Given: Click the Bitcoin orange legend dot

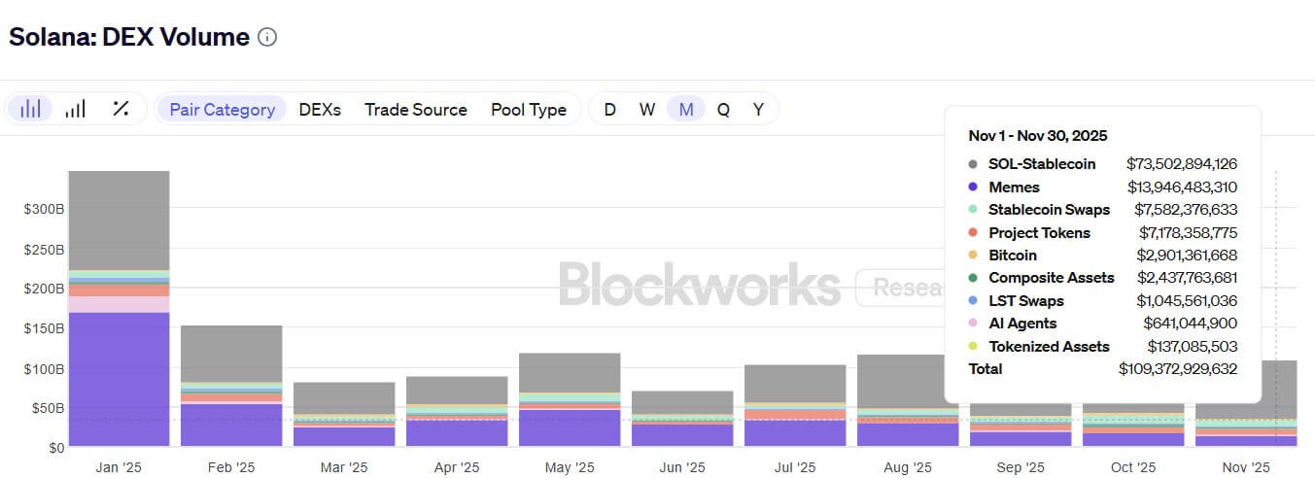Looking at the screenshot, I should [x=974, y=256].
